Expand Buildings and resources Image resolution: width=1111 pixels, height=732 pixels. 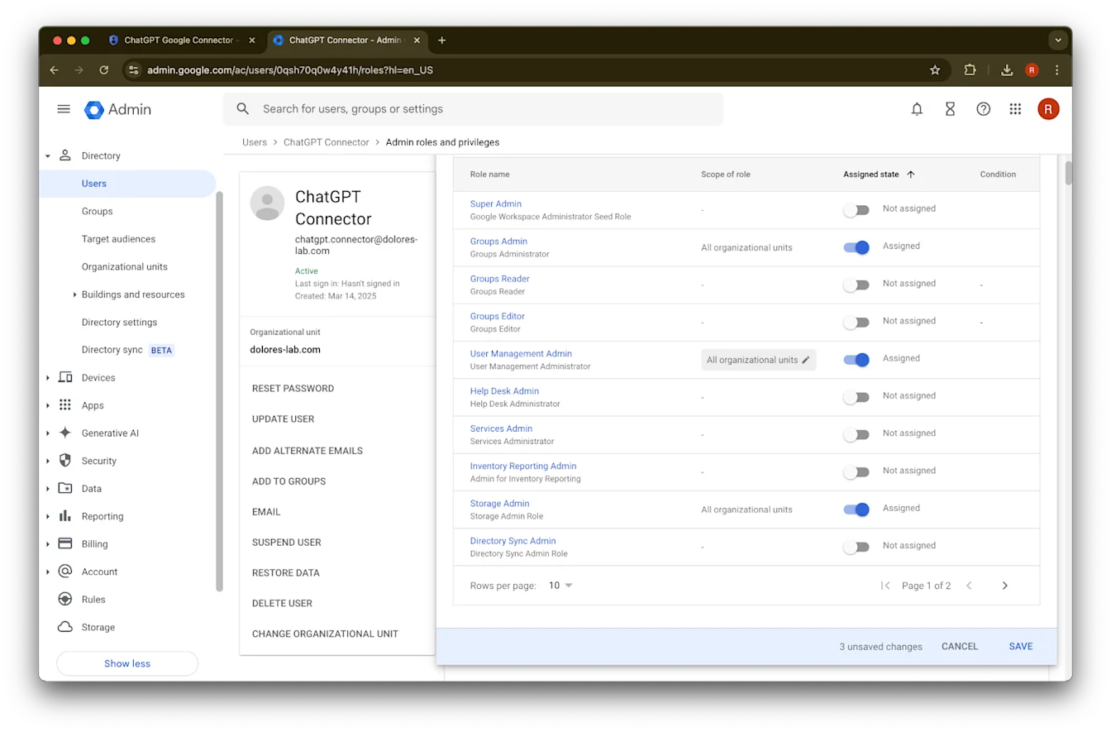coord(74,294)
